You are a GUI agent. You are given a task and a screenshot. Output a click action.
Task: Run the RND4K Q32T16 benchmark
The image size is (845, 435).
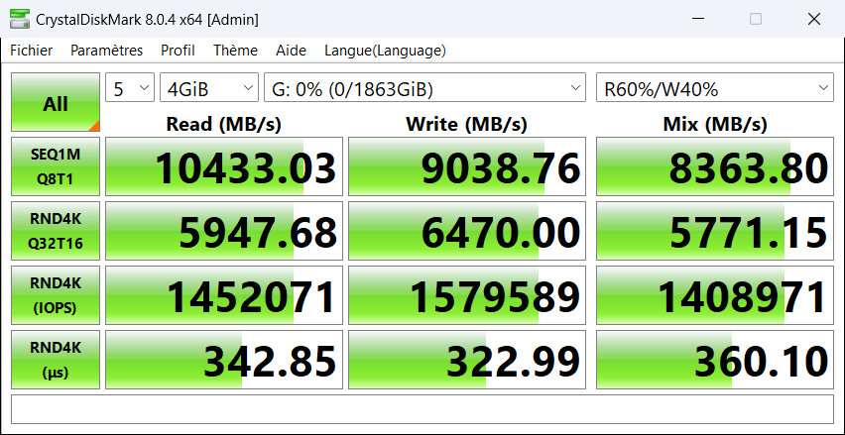point(56,231)
